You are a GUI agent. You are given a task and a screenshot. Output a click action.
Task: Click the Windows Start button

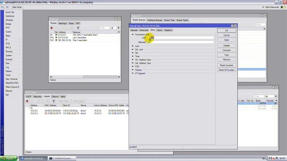coord(9,158)
